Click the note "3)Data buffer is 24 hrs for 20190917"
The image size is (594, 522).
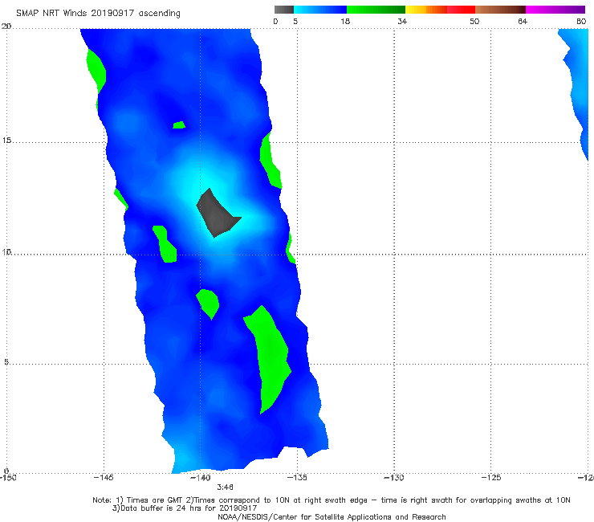point(185,508)
